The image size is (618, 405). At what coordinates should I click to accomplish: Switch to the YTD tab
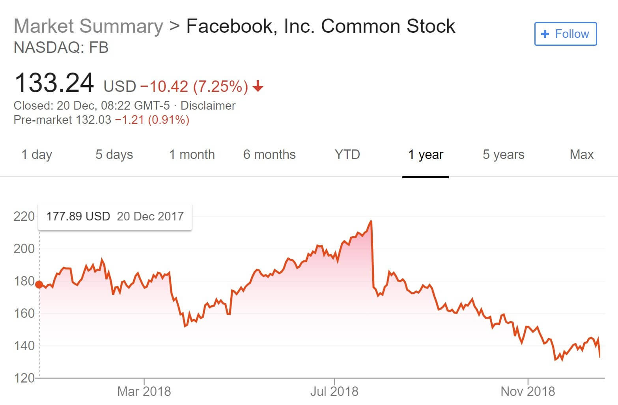(x=347, y=155)
